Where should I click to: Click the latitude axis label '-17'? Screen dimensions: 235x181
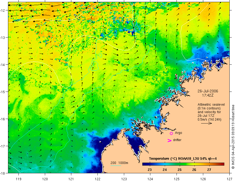point(3,146)
